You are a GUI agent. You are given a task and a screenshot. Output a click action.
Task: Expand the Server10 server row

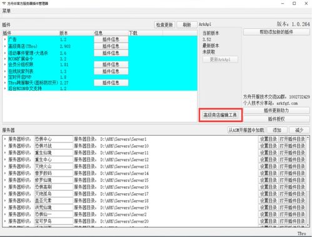click(x=5, y=146)
